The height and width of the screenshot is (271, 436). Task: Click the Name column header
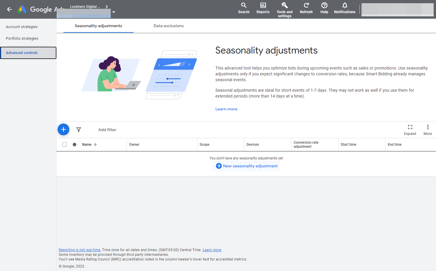tap(87, 145)
